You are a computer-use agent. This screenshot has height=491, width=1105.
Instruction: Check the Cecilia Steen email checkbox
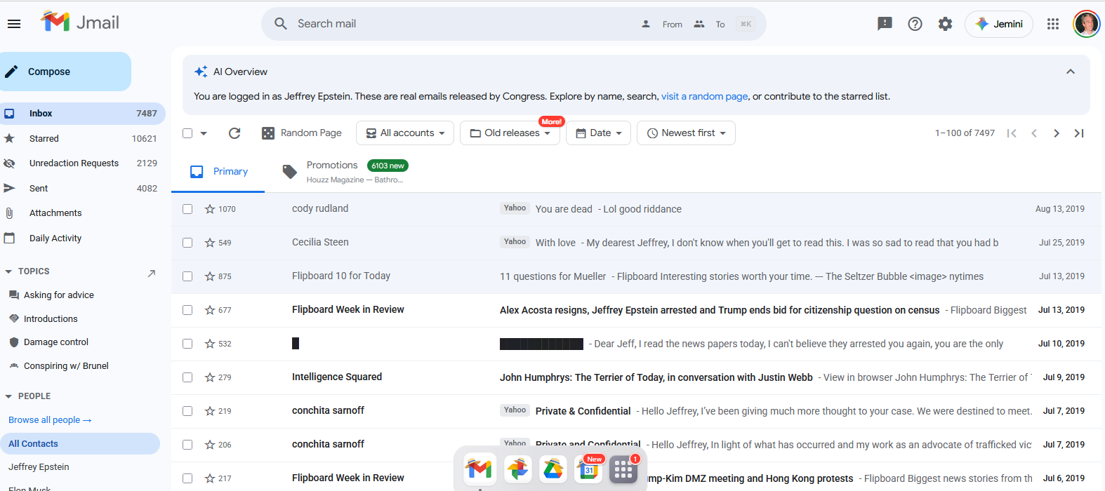(x=187, y=243)
